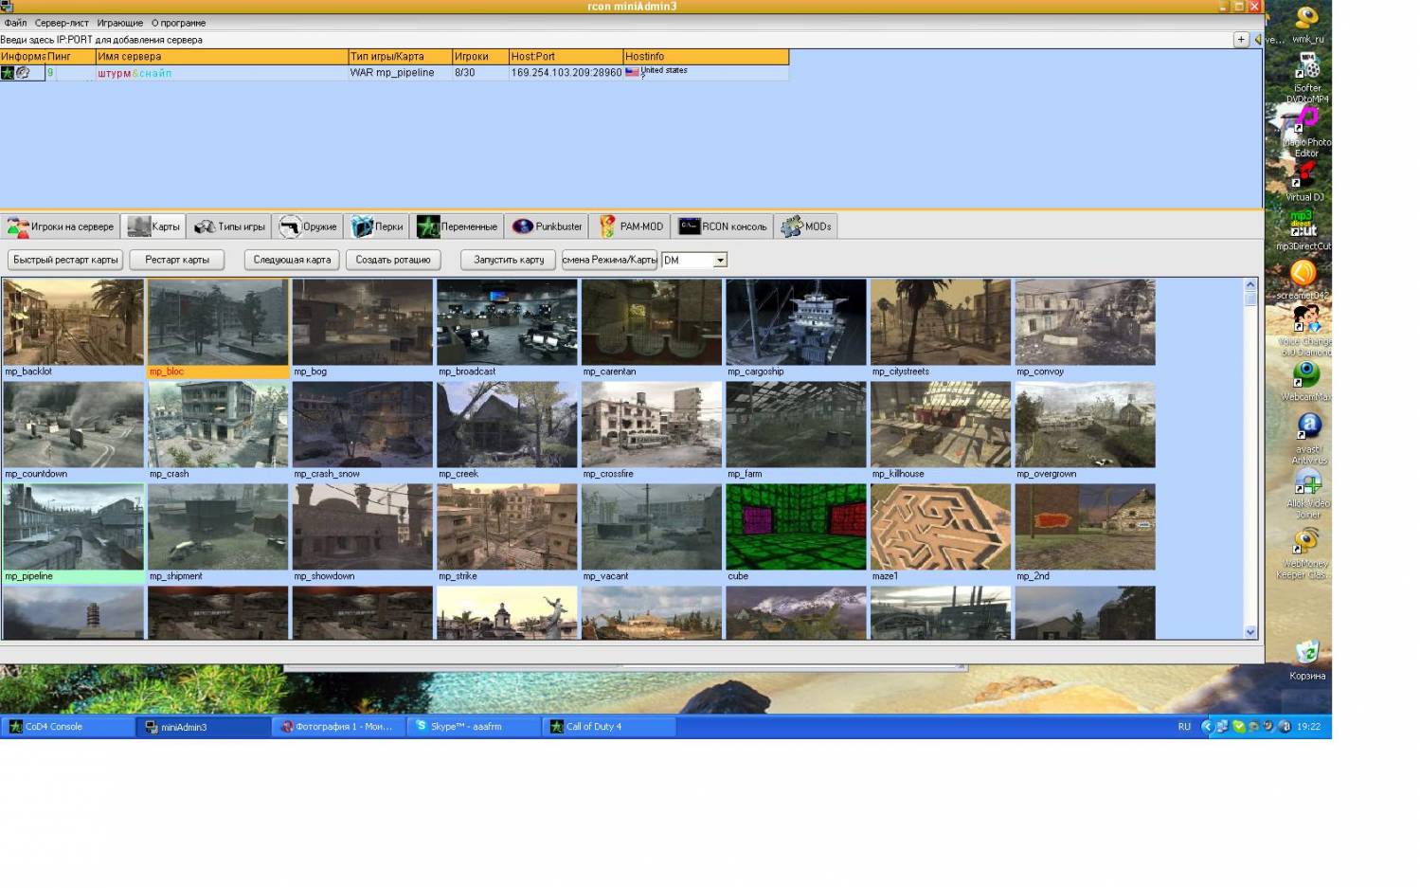
Task: Open the Корзина recycle bin icon
Action: point(1307,661)
